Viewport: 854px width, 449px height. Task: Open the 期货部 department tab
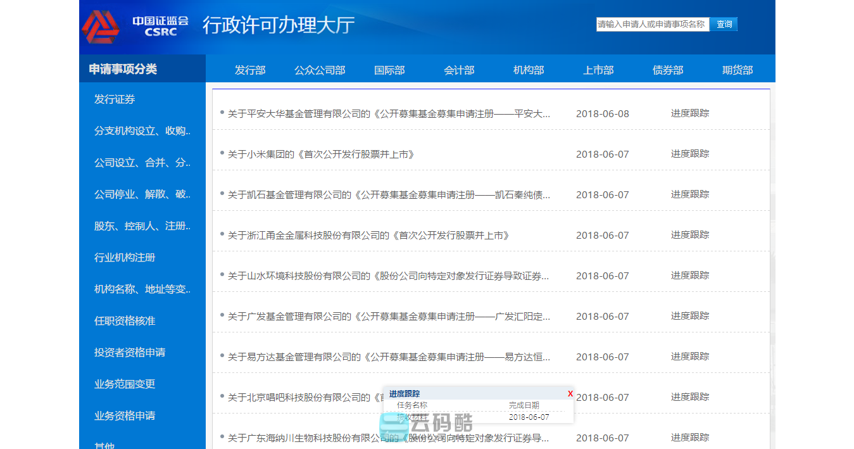point(737,70)
